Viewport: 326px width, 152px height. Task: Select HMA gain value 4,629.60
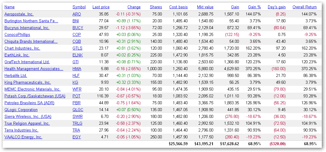click(232, 69)
